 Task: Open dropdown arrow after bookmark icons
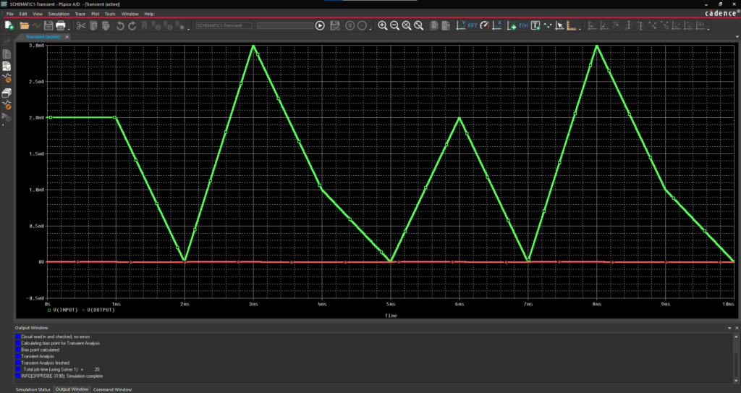[189, 30]
